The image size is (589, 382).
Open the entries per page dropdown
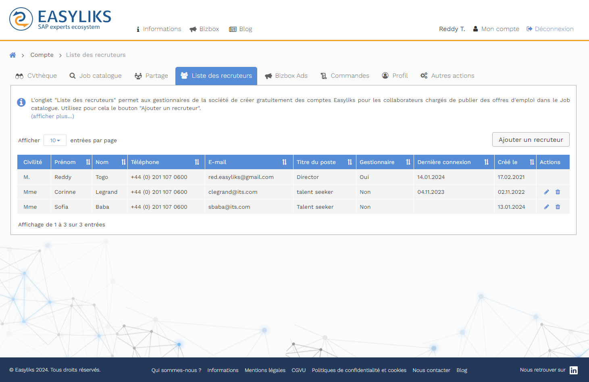point(55,141)
